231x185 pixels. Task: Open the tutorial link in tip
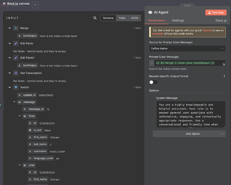[207, 30]
